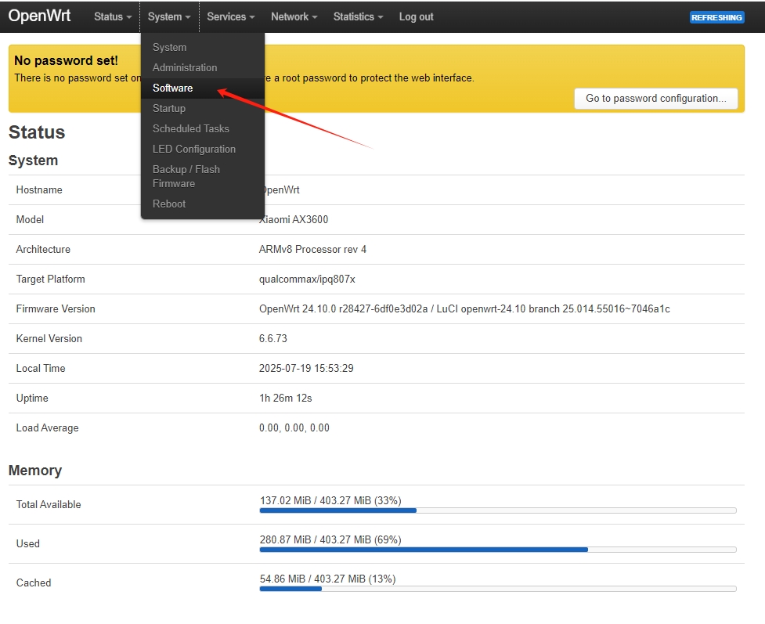
Task: Click Log out in navigation bar
Action: (416, 16)
